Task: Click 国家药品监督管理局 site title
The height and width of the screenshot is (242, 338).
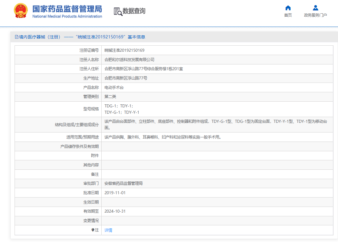Action: click(x=67, y=9)
